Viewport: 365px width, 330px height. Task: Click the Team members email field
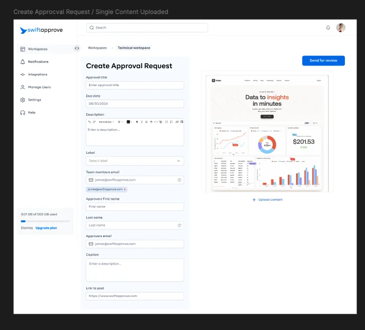point(135,180)
